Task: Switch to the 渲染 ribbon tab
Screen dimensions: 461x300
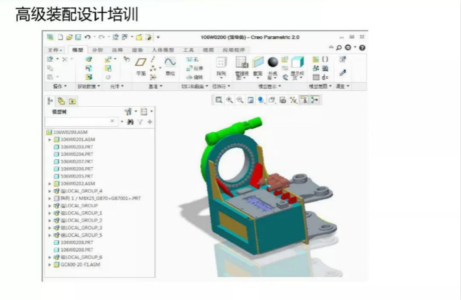Action: tap(137, 50)
